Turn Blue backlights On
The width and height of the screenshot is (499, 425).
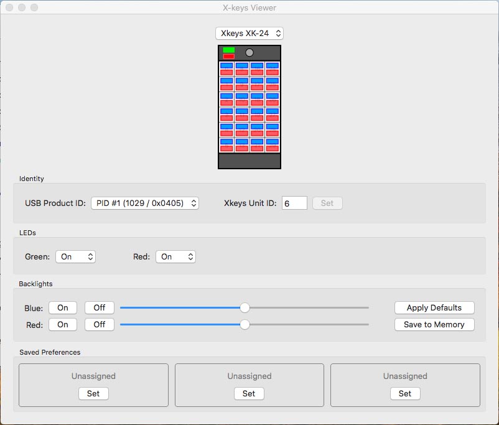point(63,307)
